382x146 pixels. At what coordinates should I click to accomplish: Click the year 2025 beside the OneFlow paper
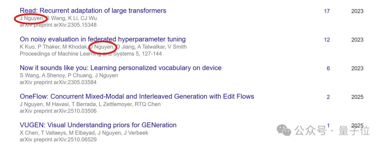pyautogui.click(x=357, y=97)
